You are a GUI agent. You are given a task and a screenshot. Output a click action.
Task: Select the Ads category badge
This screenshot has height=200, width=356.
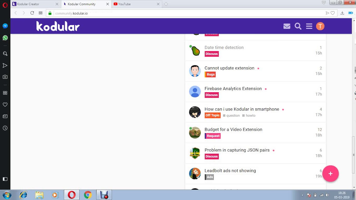tap(209, 177)
